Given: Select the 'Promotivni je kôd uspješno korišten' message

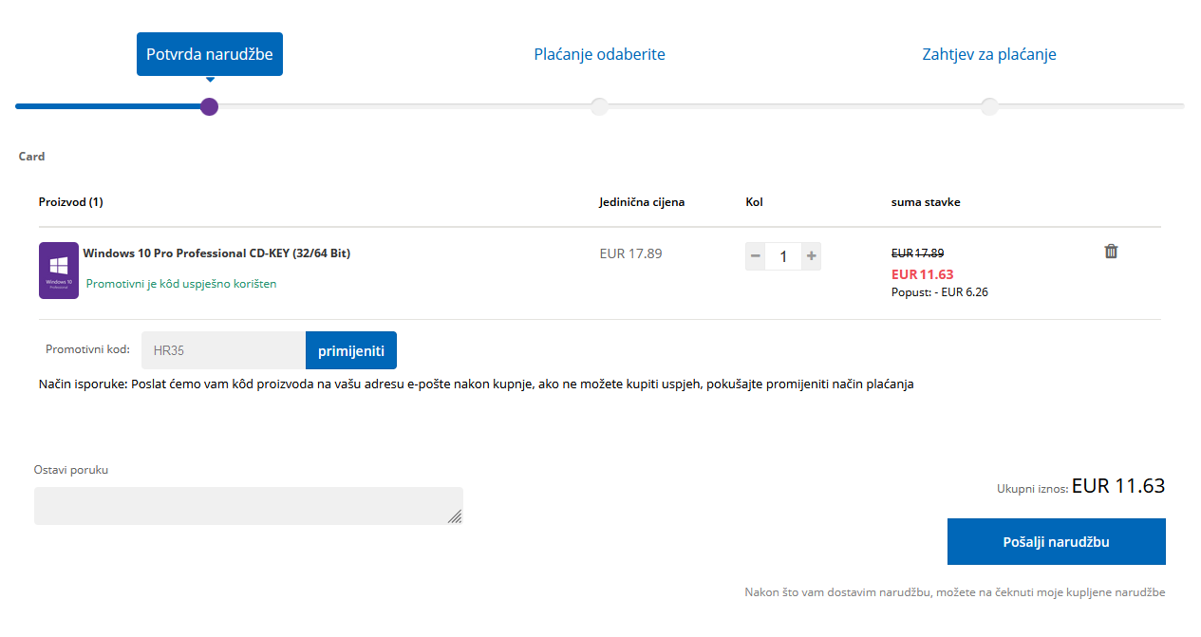Looking at the screenshot, I should (x=181, y=284).
